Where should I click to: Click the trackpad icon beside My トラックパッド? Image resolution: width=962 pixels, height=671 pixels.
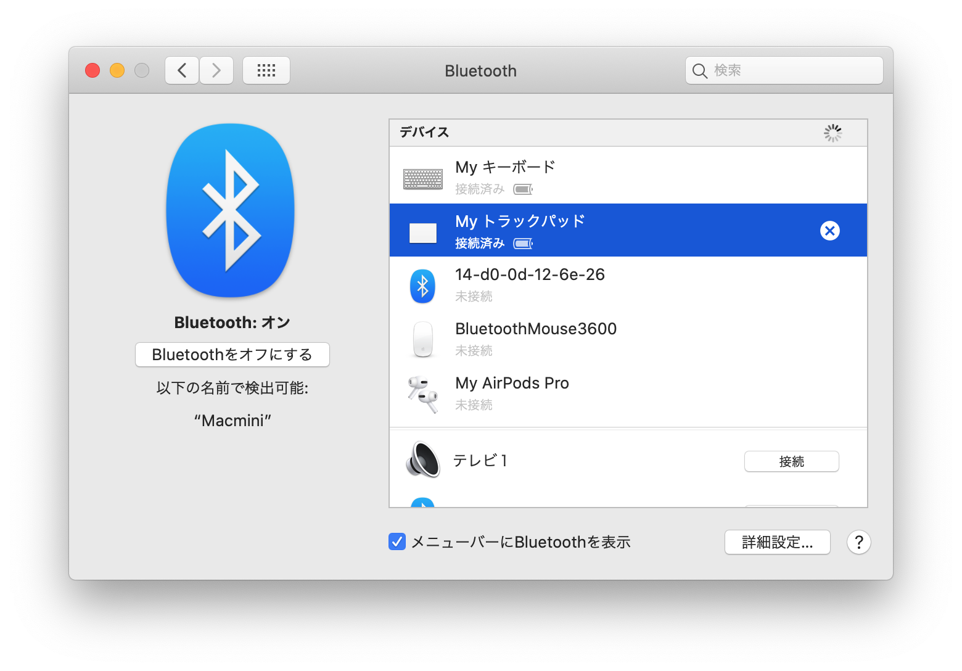[423, 233]
